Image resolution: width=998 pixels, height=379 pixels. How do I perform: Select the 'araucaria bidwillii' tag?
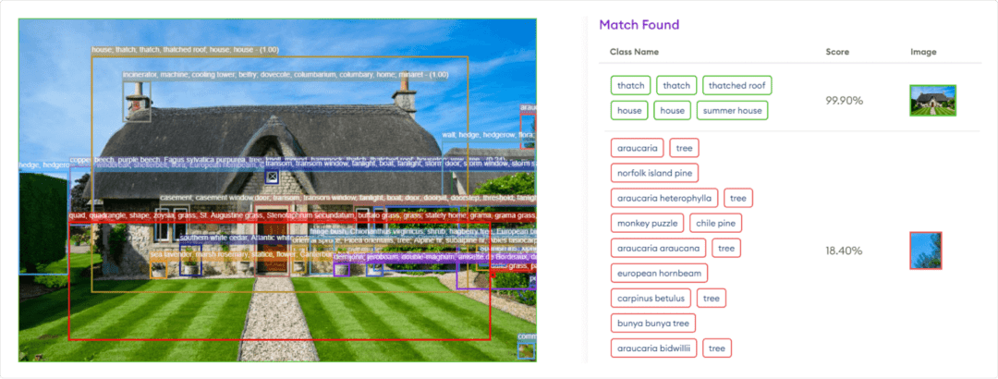653,348
